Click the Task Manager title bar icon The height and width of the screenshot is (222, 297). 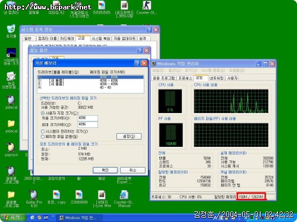(x=154, y=63)
